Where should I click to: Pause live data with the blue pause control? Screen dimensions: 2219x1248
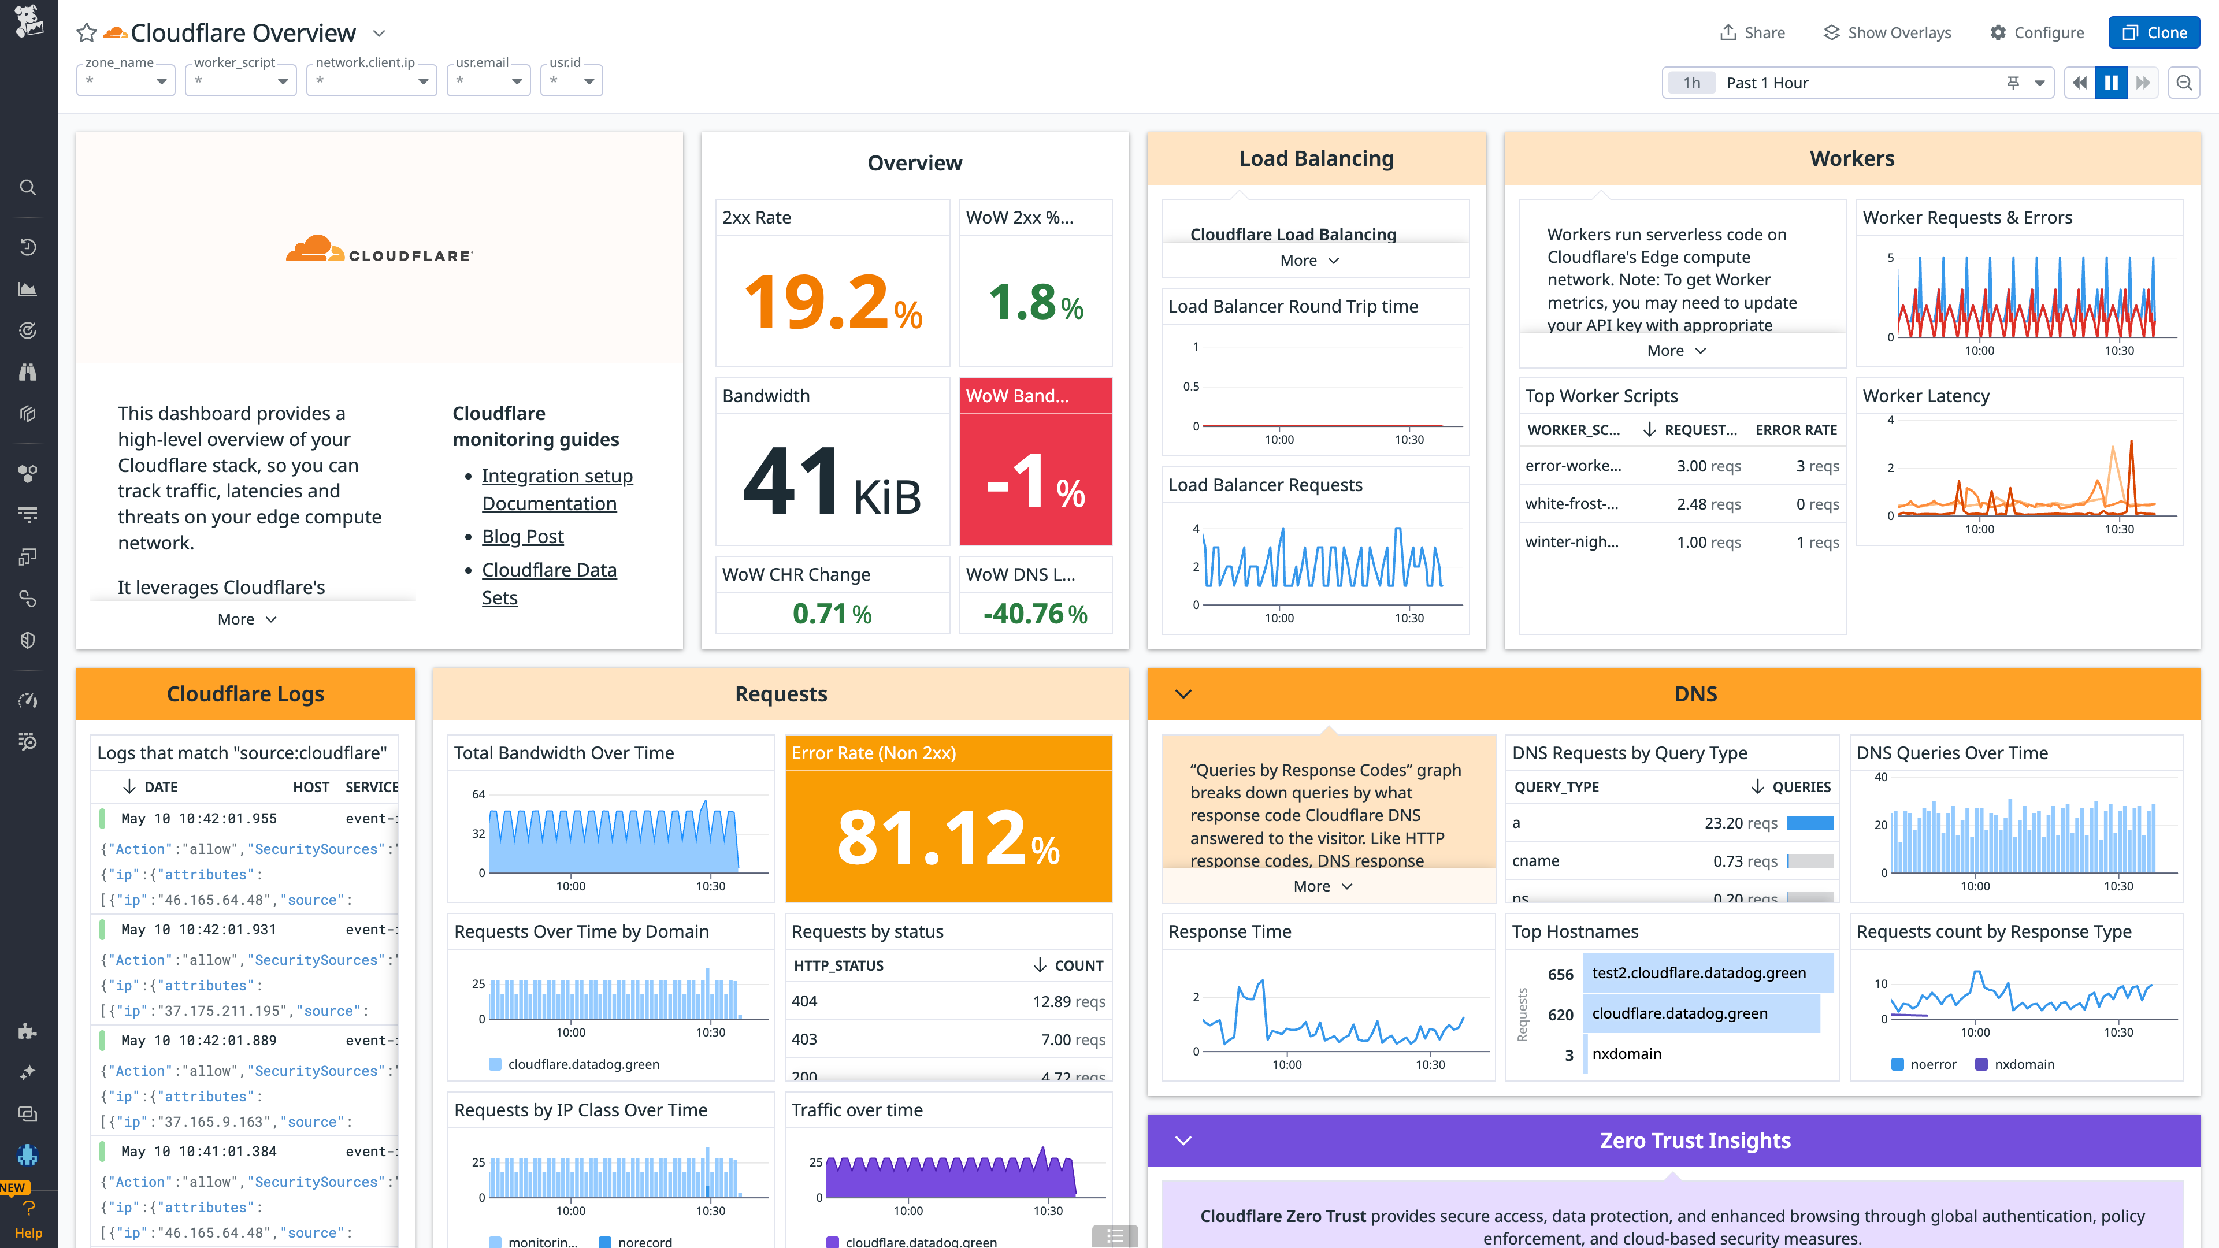[x=2110, y=82]
